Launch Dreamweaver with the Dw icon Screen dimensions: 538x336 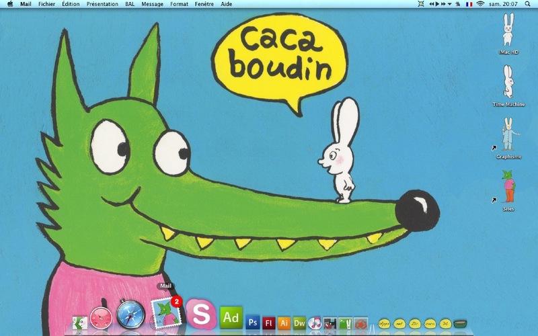point(299,323)
